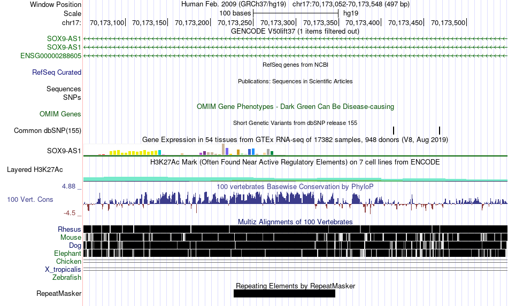Image resolution: width=508 pixels, height=306 pixels.
Task: Click the 4.88 upper scale value
Action: (x=68, y=186)
